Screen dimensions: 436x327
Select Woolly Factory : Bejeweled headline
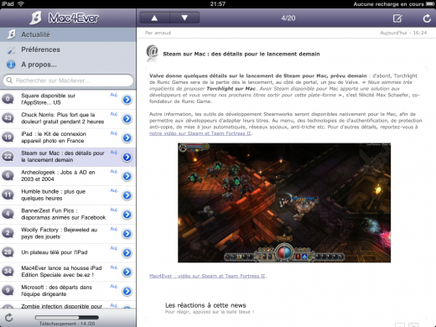pos(60,233)
